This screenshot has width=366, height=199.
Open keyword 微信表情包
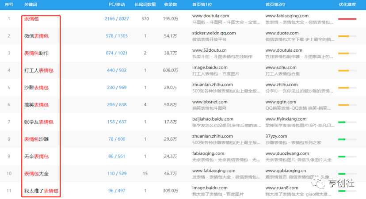pyautogui.click(x=36, y=36)
